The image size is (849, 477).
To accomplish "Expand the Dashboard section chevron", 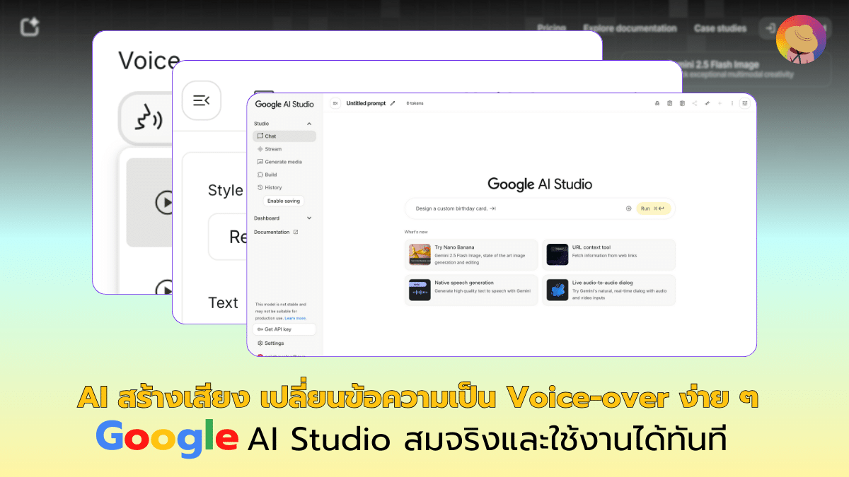I will point(309,218).
